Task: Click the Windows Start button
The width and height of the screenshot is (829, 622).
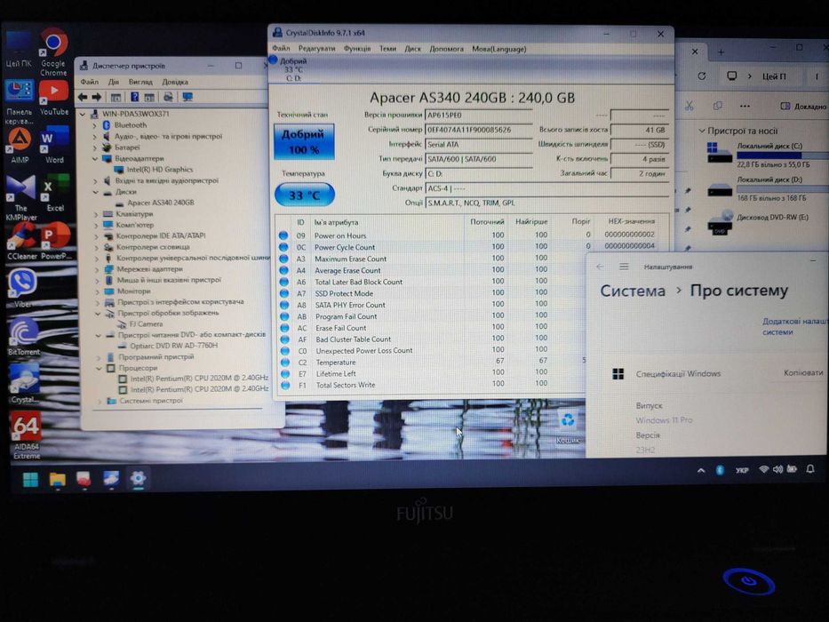Action: 30,479
